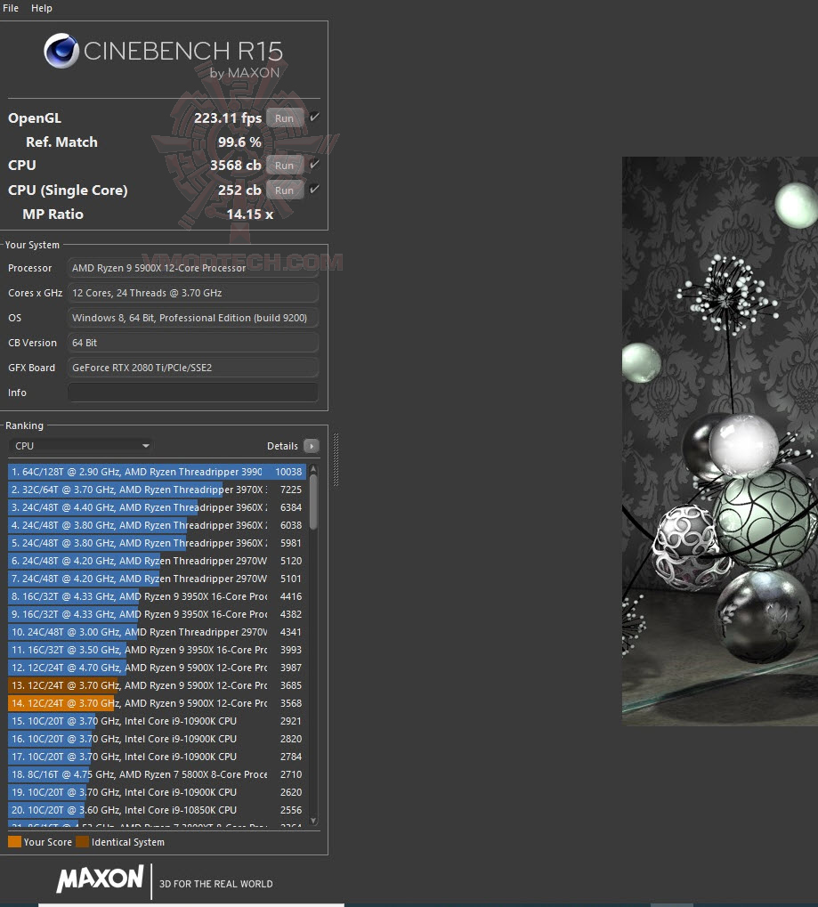Select ranking row 9 scoring 4382
Screen dimensions: 818x907
(x=157, y=614)
